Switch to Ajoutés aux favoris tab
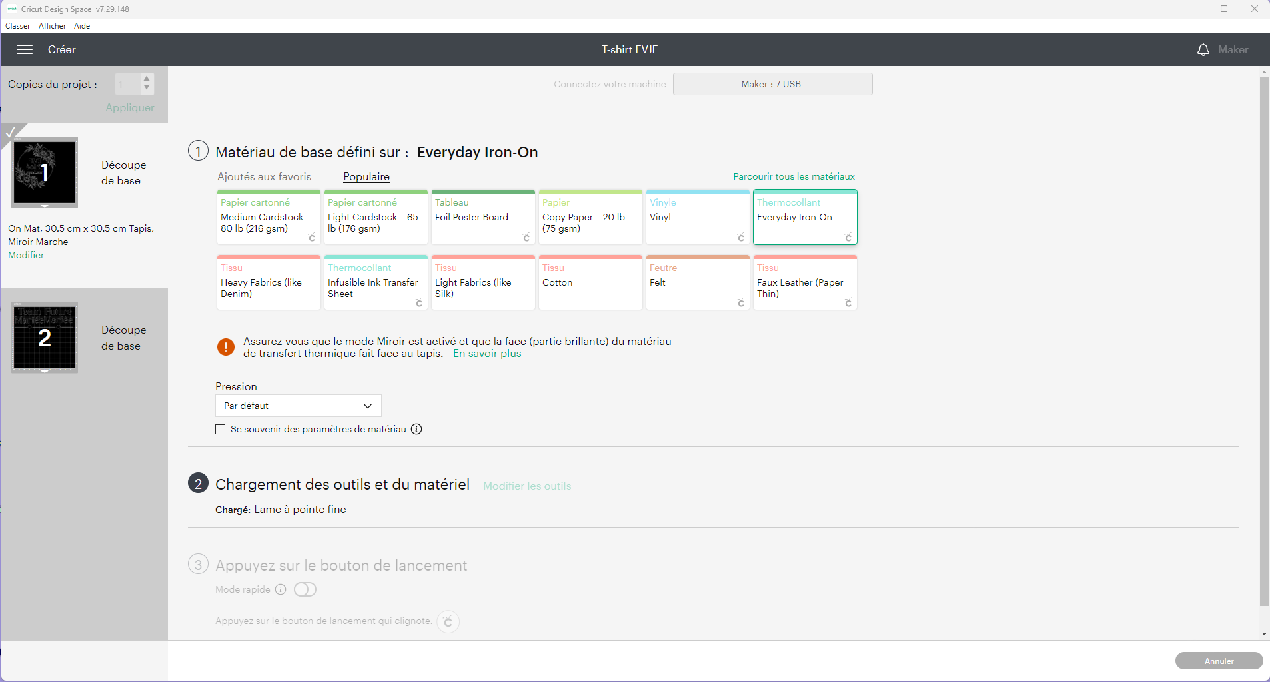Viewport: 1270px width, 682px height. pos(264,176)
